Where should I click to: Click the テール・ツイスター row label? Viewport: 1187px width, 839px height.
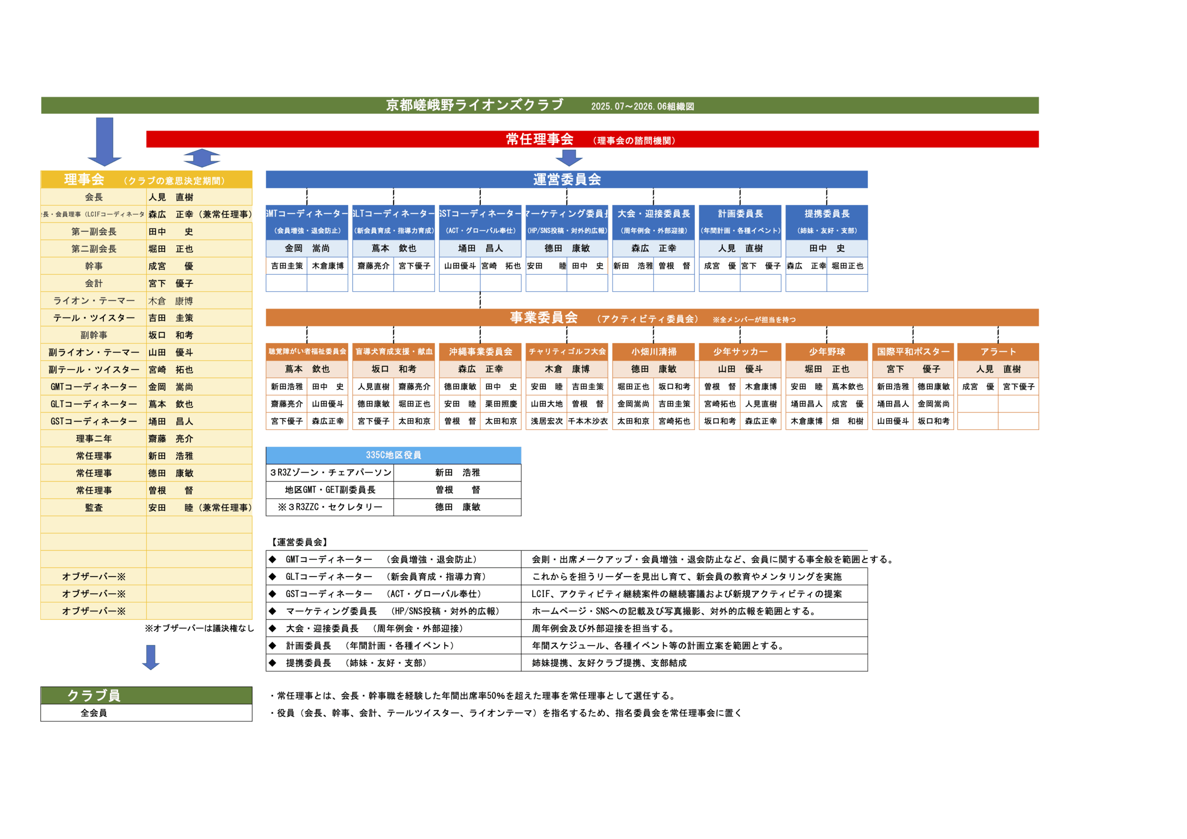pos(94,318)
